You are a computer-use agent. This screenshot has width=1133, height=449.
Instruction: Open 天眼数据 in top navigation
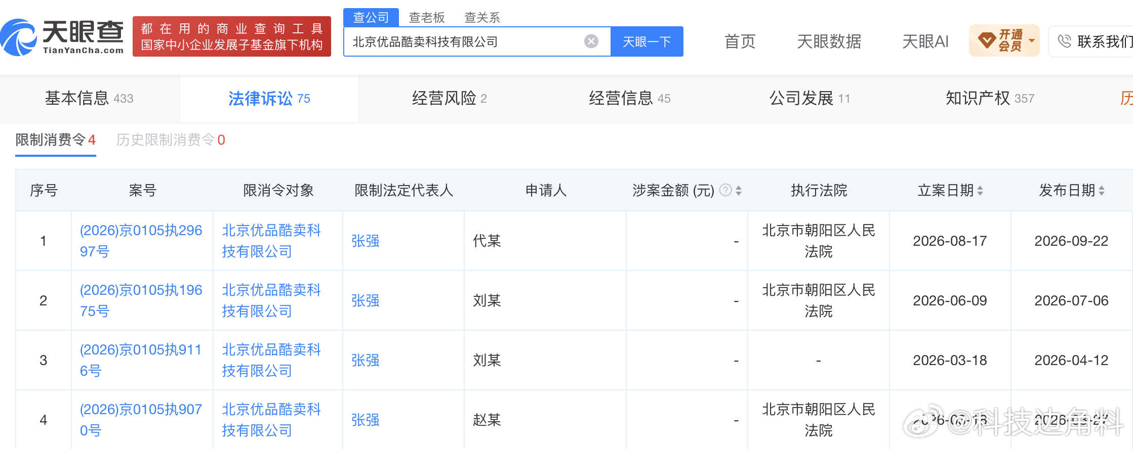click(x=829, y=41)
